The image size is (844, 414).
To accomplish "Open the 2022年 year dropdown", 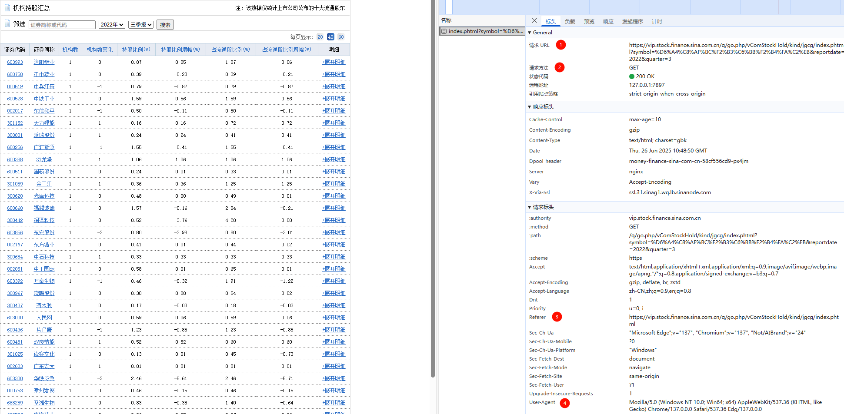I will 112,25.
